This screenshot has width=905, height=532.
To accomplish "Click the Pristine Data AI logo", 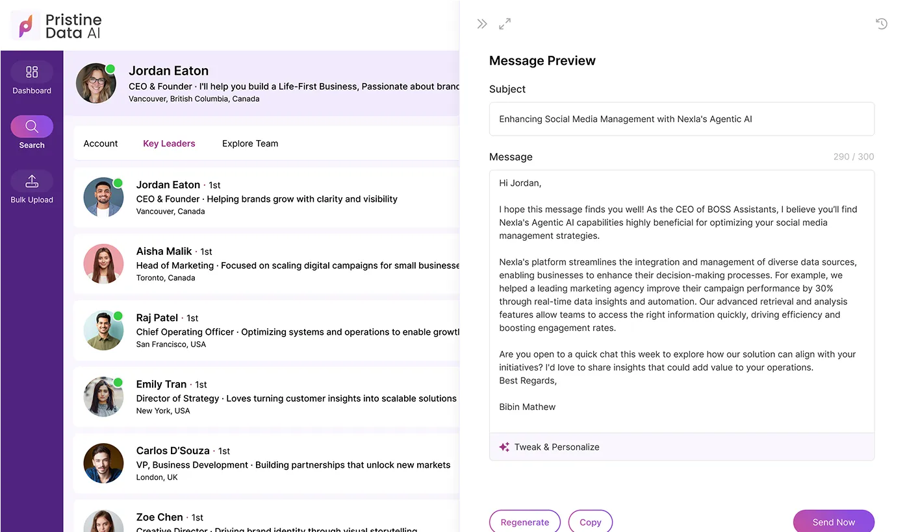I will (x=57, y=26).
